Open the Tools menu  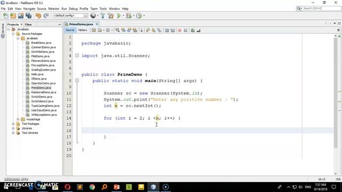point(103,9)
